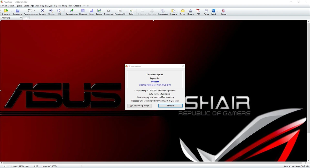This screenshot has width=310, height=168.
Task: Open the www.FastStone.org link
Action: pyautogui.click(x=162, y=94)
